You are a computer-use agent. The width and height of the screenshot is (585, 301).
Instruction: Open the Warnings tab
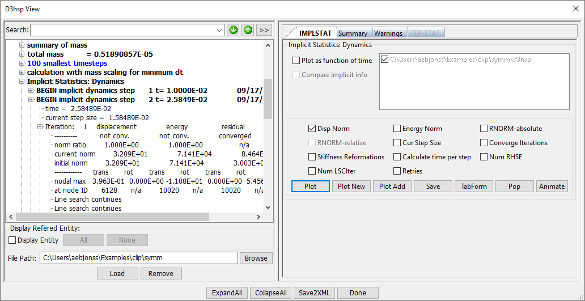[388, 33]
